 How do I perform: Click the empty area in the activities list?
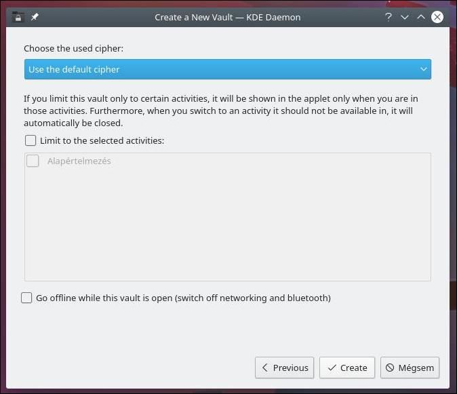coord(227,224)
